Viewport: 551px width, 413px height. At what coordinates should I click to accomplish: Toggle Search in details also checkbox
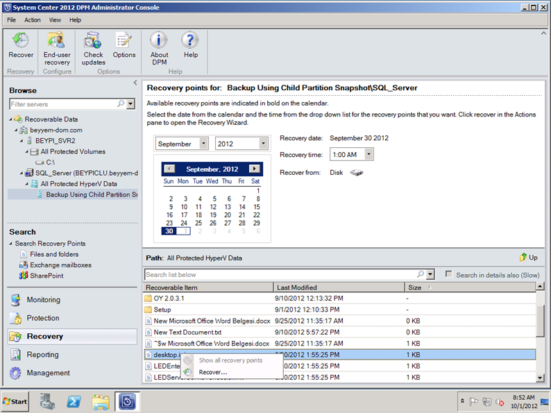click(x=448, y=274)
